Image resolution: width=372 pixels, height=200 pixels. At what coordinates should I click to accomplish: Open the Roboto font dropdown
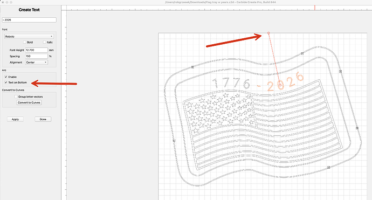pos(29,36)
